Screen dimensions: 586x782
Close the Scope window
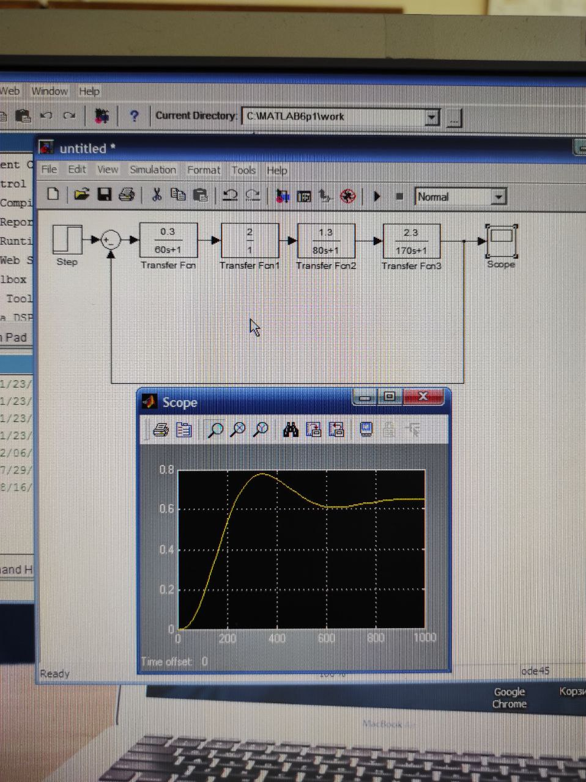pos(423,396)
